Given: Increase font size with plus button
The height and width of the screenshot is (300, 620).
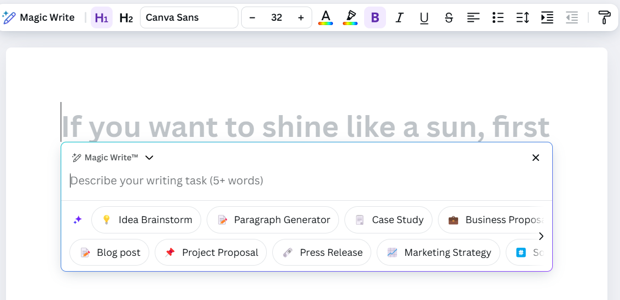Looking at the screenshot, I should point(301,17).
